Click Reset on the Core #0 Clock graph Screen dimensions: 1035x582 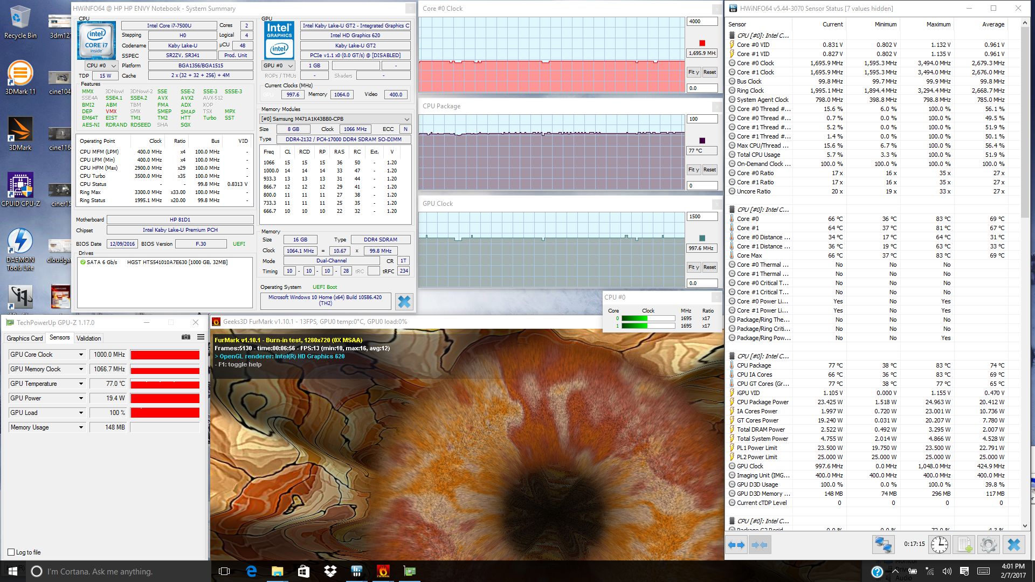(709, 72)
